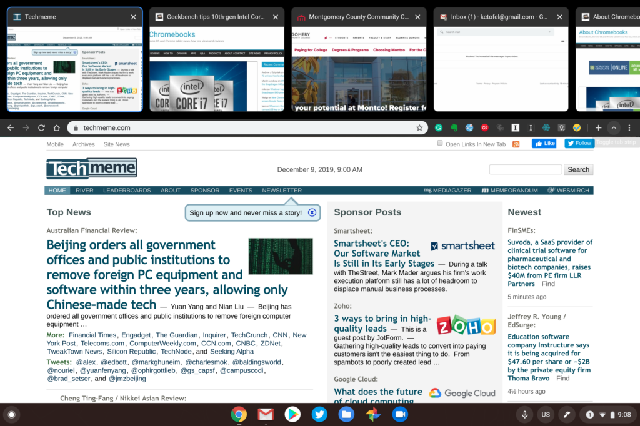Open the Beijing orders headline article

pyautogui.click(x=167, y=275)
